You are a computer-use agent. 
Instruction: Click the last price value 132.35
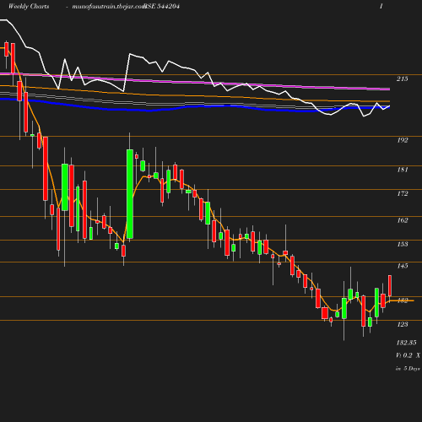coord(406,343)
